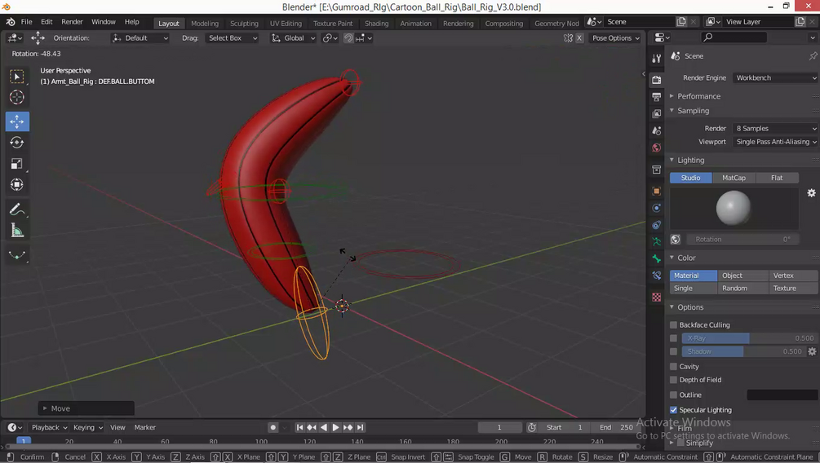The height and width of the screenshot is (463, 820).
Task: Open the Render menu
Action: 72,22
